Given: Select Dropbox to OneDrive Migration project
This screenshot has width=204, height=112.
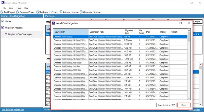Looking at the screenshot, I should pyautogui.click(x=21, y=34).
